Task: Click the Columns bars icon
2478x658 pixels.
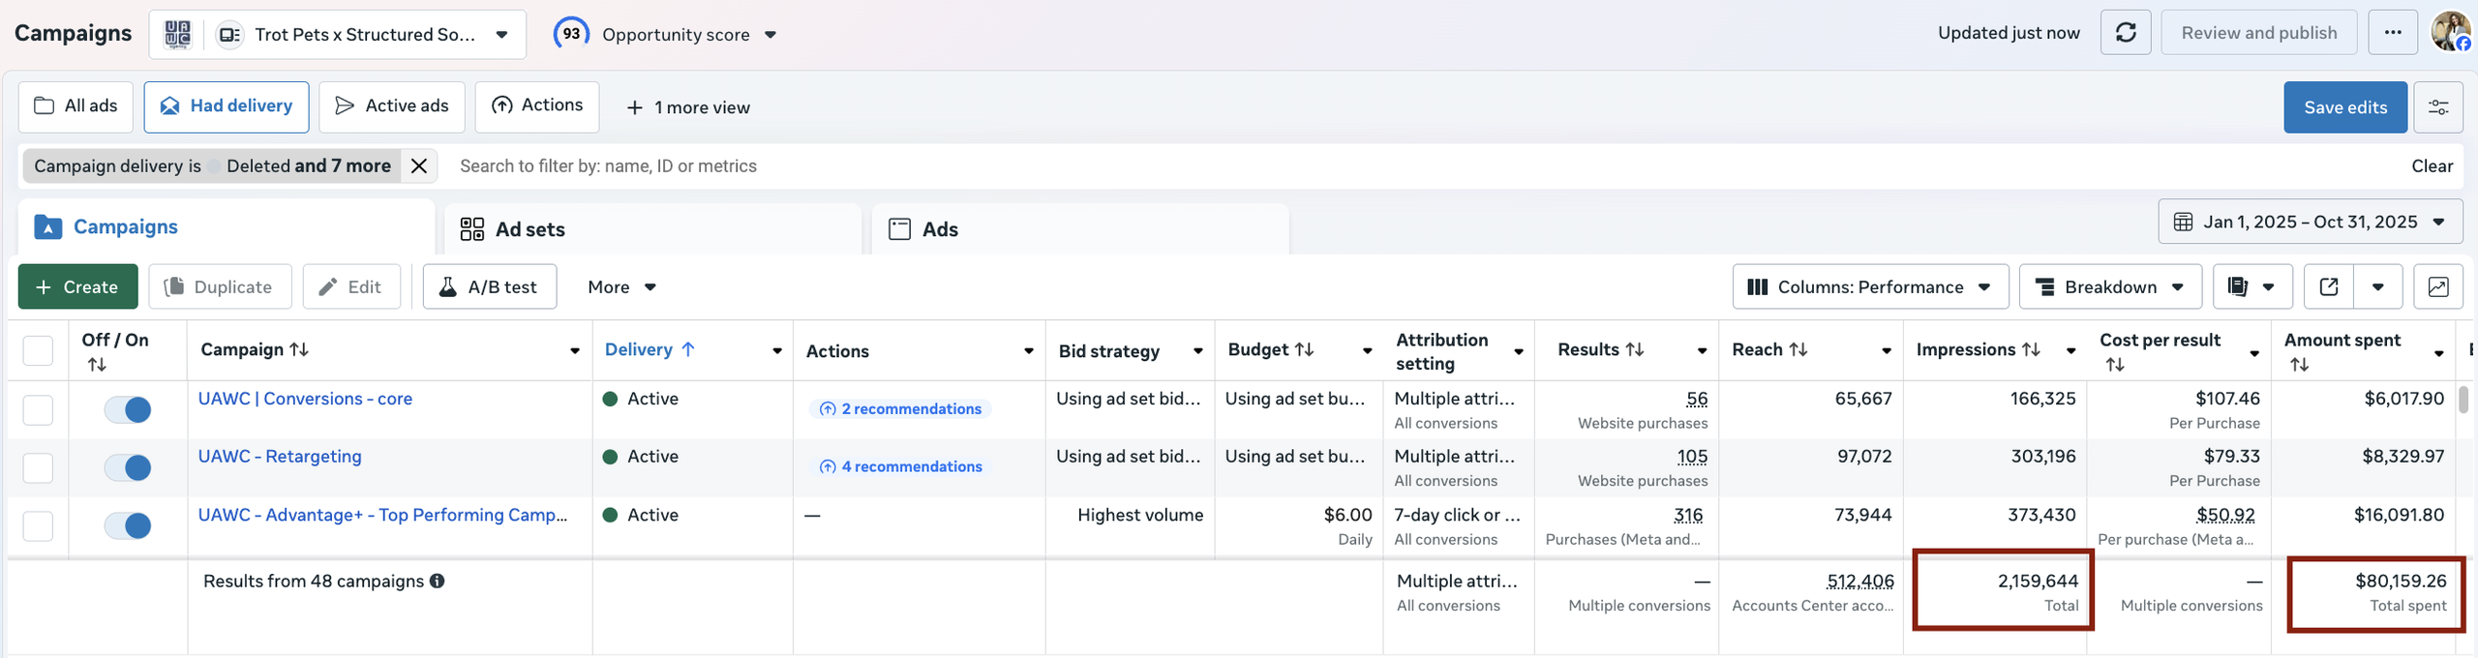Action: click(x=1757, y=286)
